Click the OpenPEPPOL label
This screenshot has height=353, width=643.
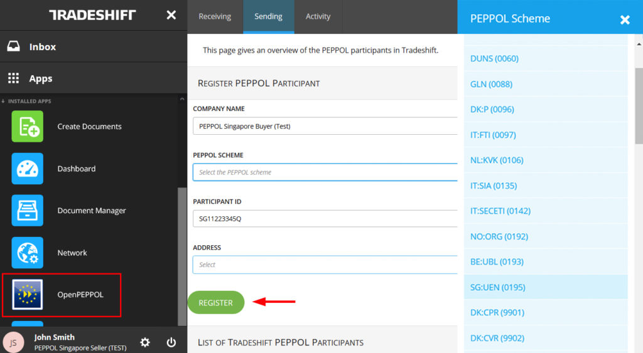[x=80, y=295]
